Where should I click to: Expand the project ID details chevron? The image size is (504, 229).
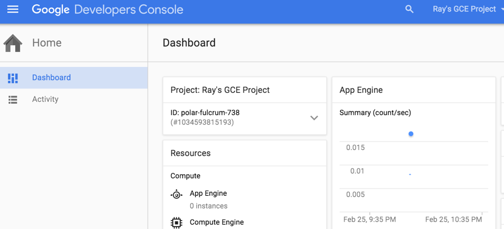[314, 118]
